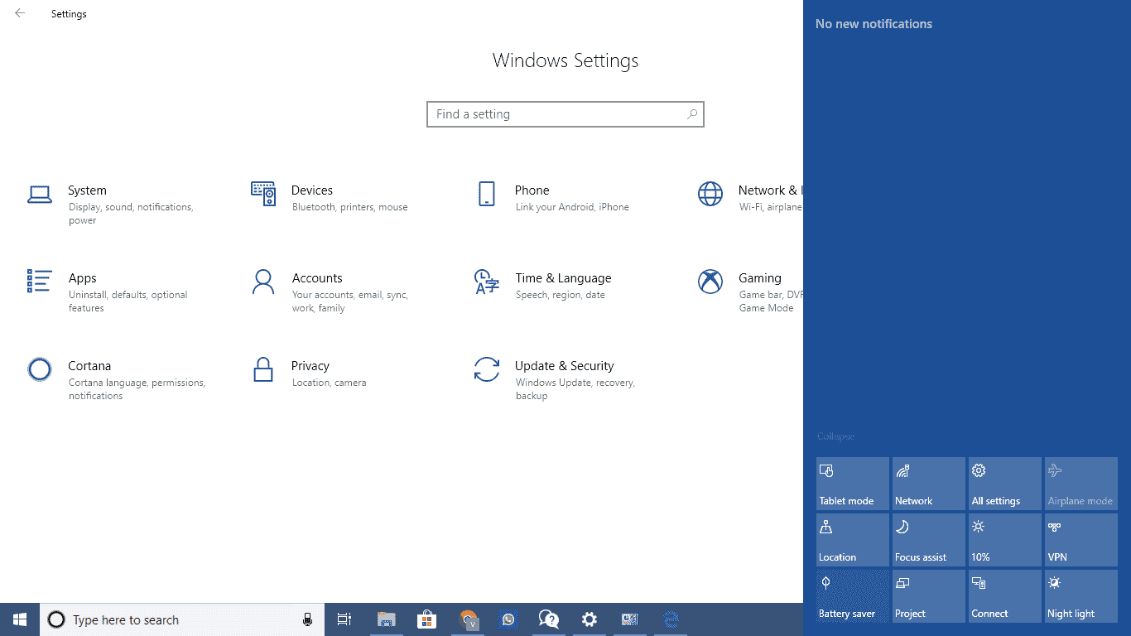Open Chrome from the taskbar

pos(468,619)
